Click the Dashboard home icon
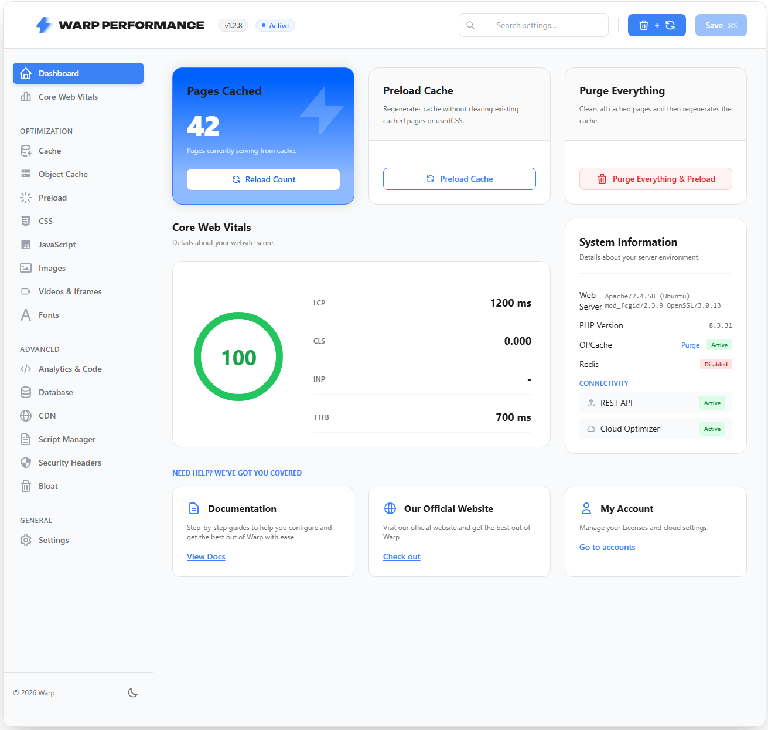Viewport: 768px width, 730px height. [26, 73]
